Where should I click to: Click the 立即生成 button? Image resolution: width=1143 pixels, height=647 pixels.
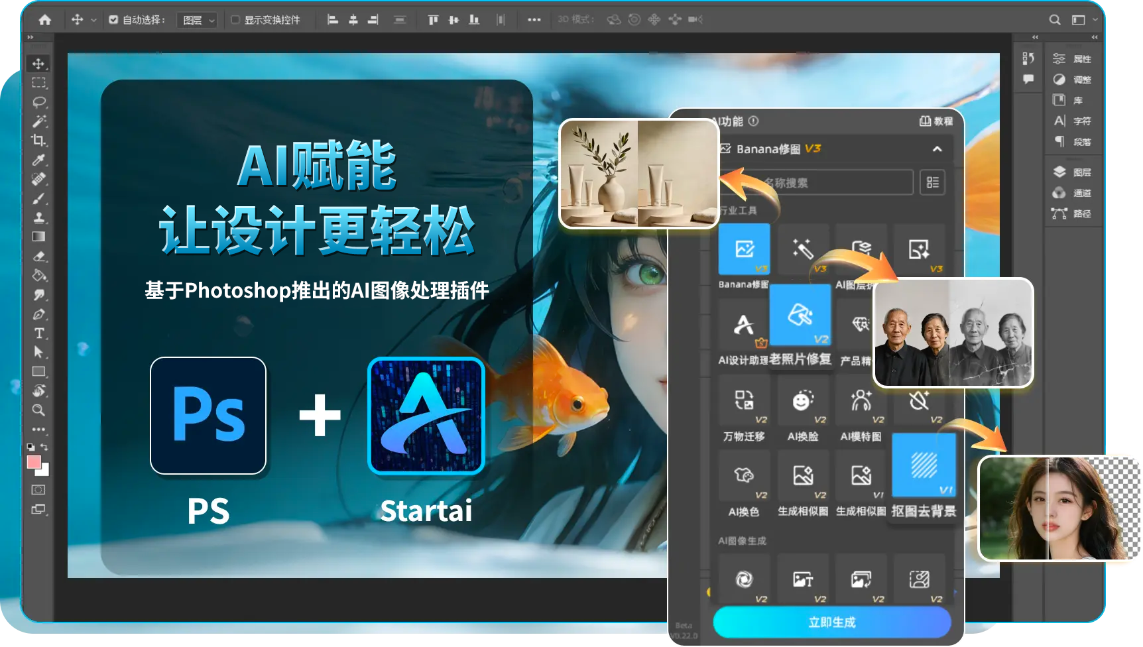pos(831,622)
